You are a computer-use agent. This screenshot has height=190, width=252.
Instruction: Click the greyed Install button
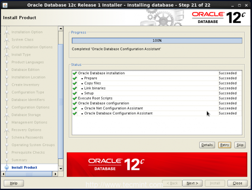pos(215,183)
